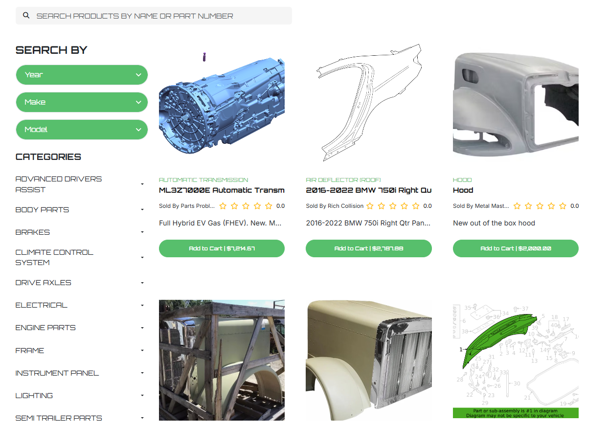Expand the Brakes category arrow
Screen dimensions: 608x426
[x=142, y=232]
